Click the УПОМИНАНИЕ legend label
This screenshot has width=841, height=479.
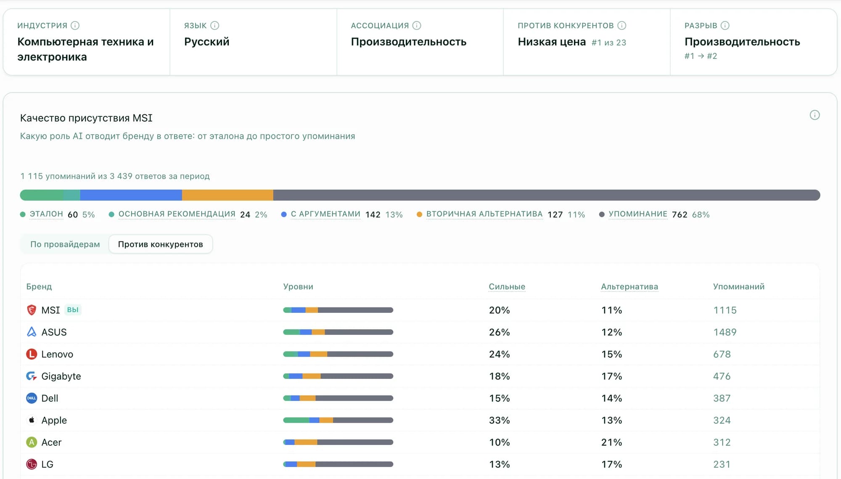tap(638, 214)
